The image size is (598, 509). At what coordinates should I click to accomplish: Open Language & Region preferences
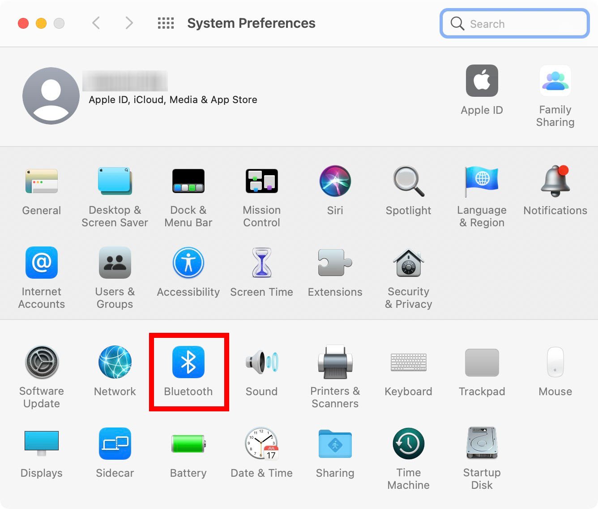[x=482, y=181]
